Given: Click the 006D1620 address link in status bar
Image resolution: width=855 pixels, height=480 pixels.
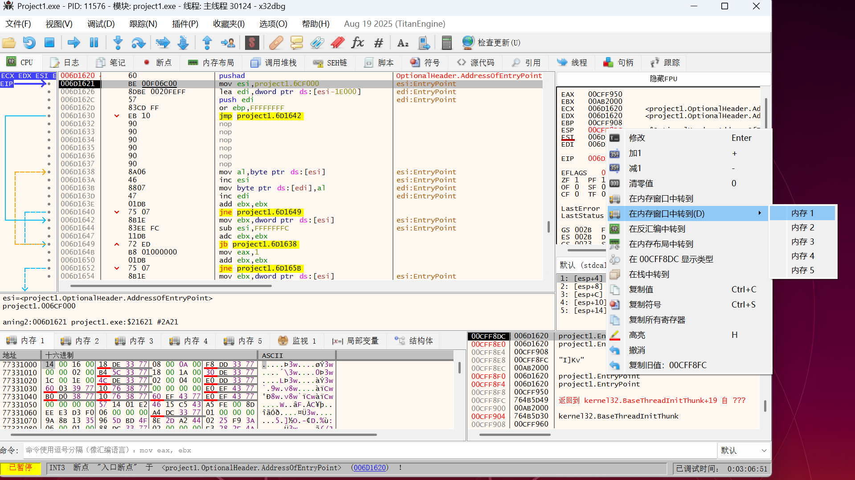Looking at the screenshot, I should (x=369, y=468).
